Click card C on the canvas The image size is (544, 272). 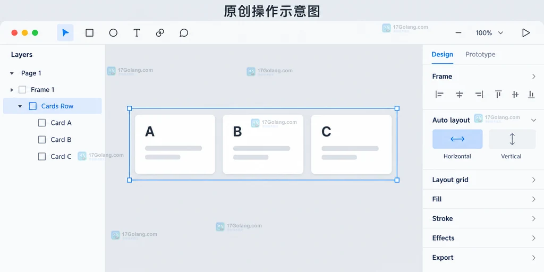(352, 144)
